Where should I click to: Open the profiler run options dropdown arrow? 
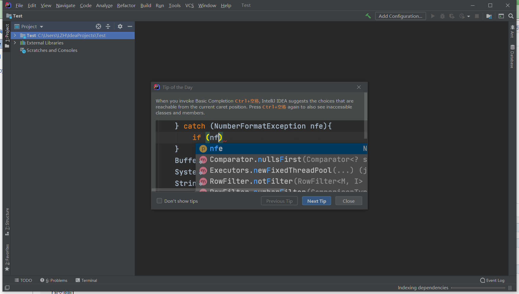coord(469,16)
